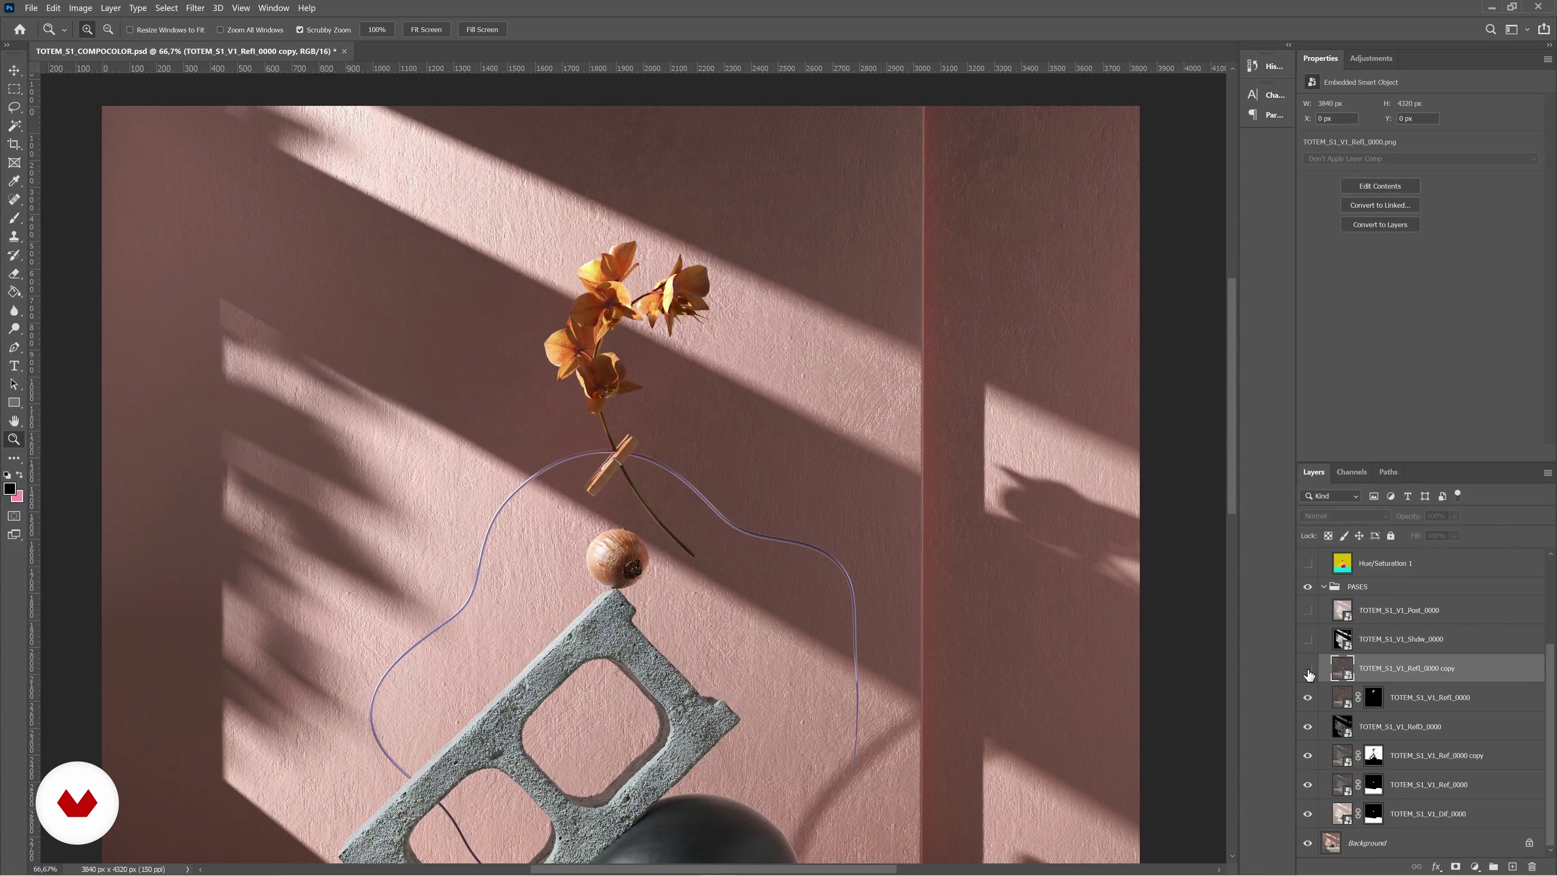Open the blend mode Normal dropdown
Screen dimensions: 1557x876
pos(1345,516)
